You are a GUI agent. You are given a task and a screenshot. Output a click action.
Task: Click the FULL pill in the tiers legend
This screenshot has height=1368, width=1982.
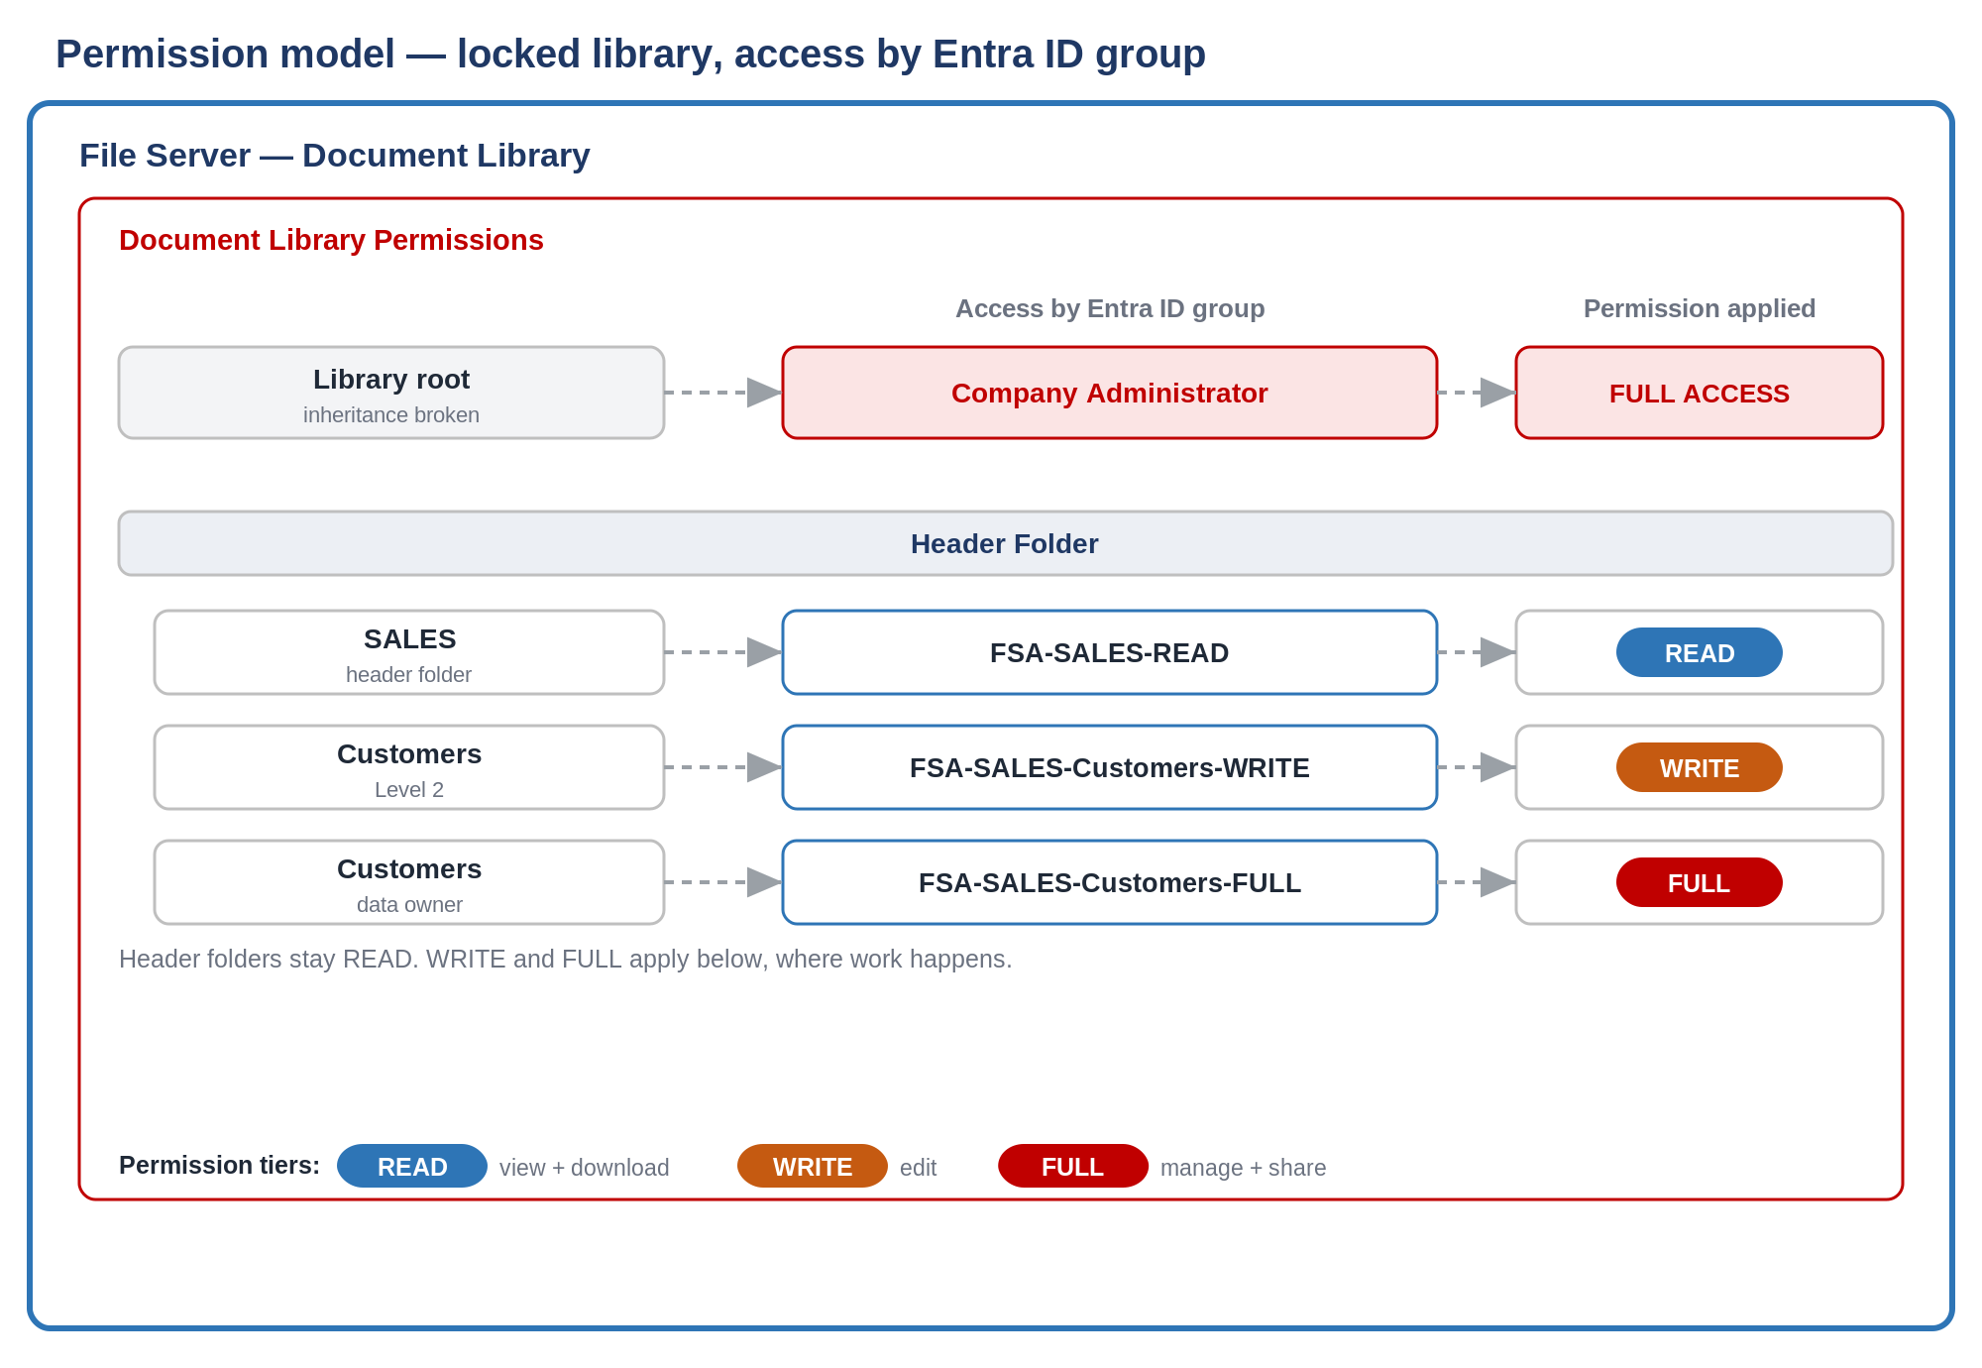[1073, 1166]
